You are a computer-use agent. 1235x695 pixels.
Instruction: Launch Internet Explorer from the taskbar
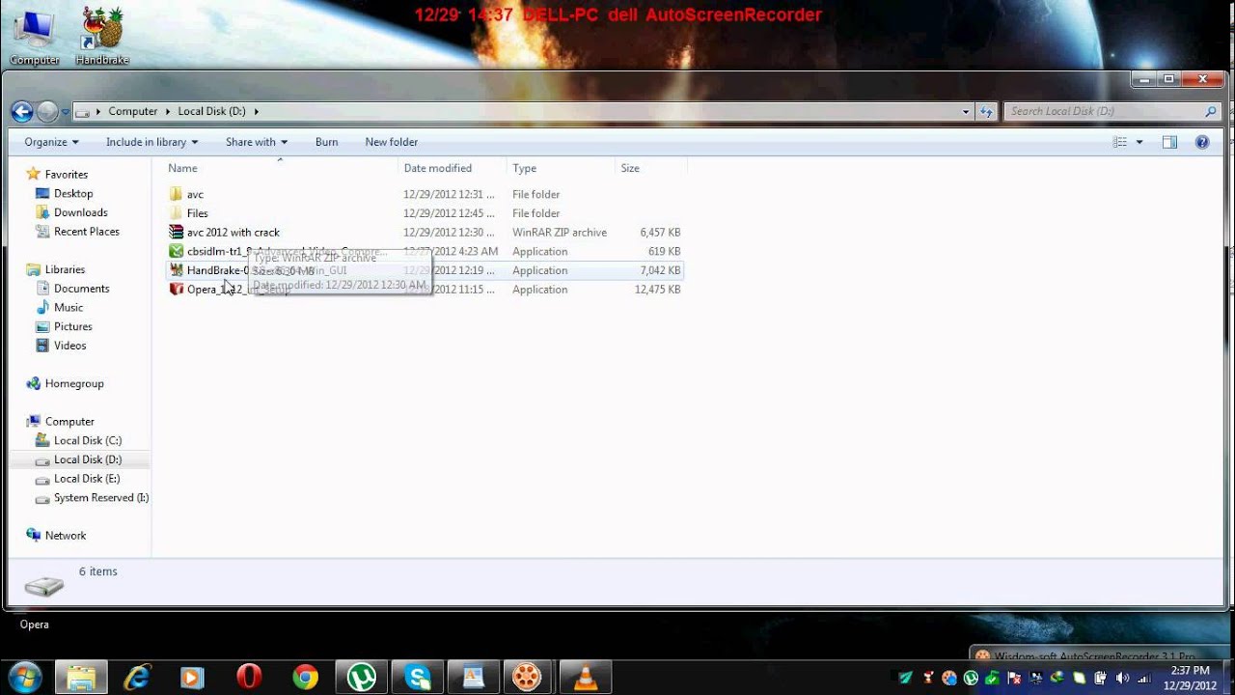(x=137, y=678)
